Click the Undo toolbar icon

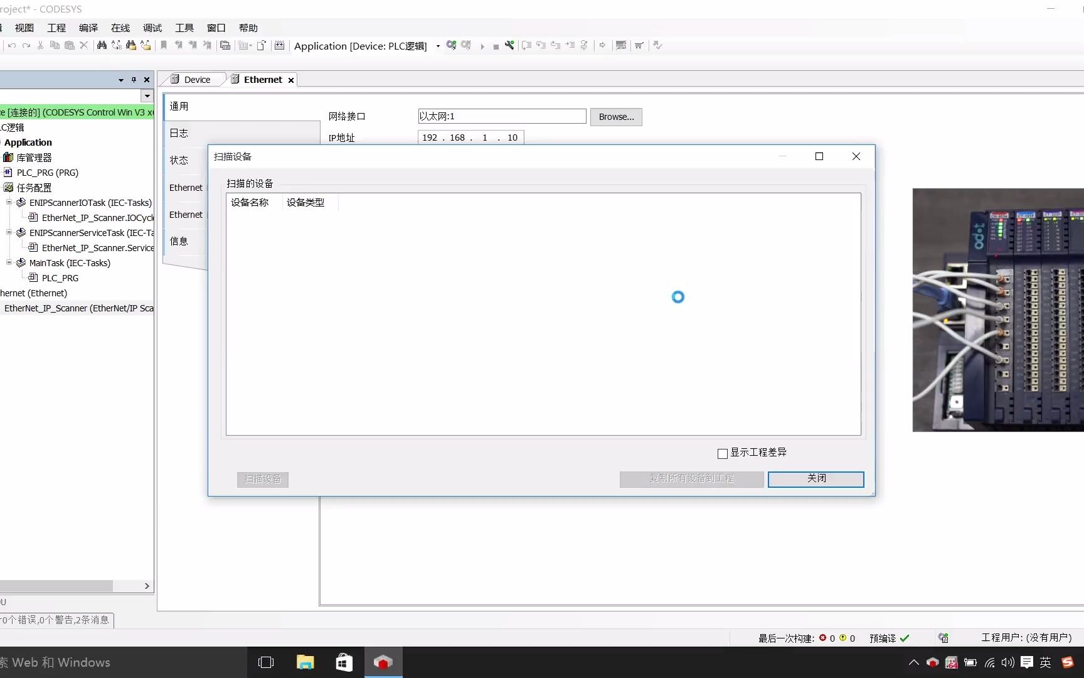pyautogui.click(x=11, y=45)
